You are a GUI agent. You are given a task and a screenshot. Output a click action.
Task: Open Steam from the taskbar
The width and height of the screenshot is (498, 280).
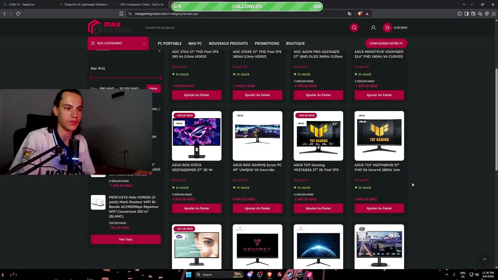289,275
